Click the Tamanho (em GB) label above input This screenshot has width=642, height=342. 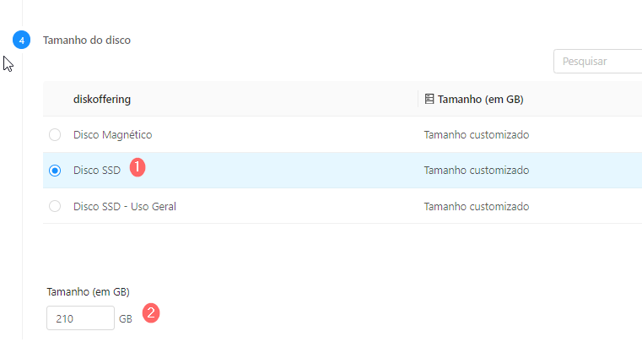click(x=88, y=292)
